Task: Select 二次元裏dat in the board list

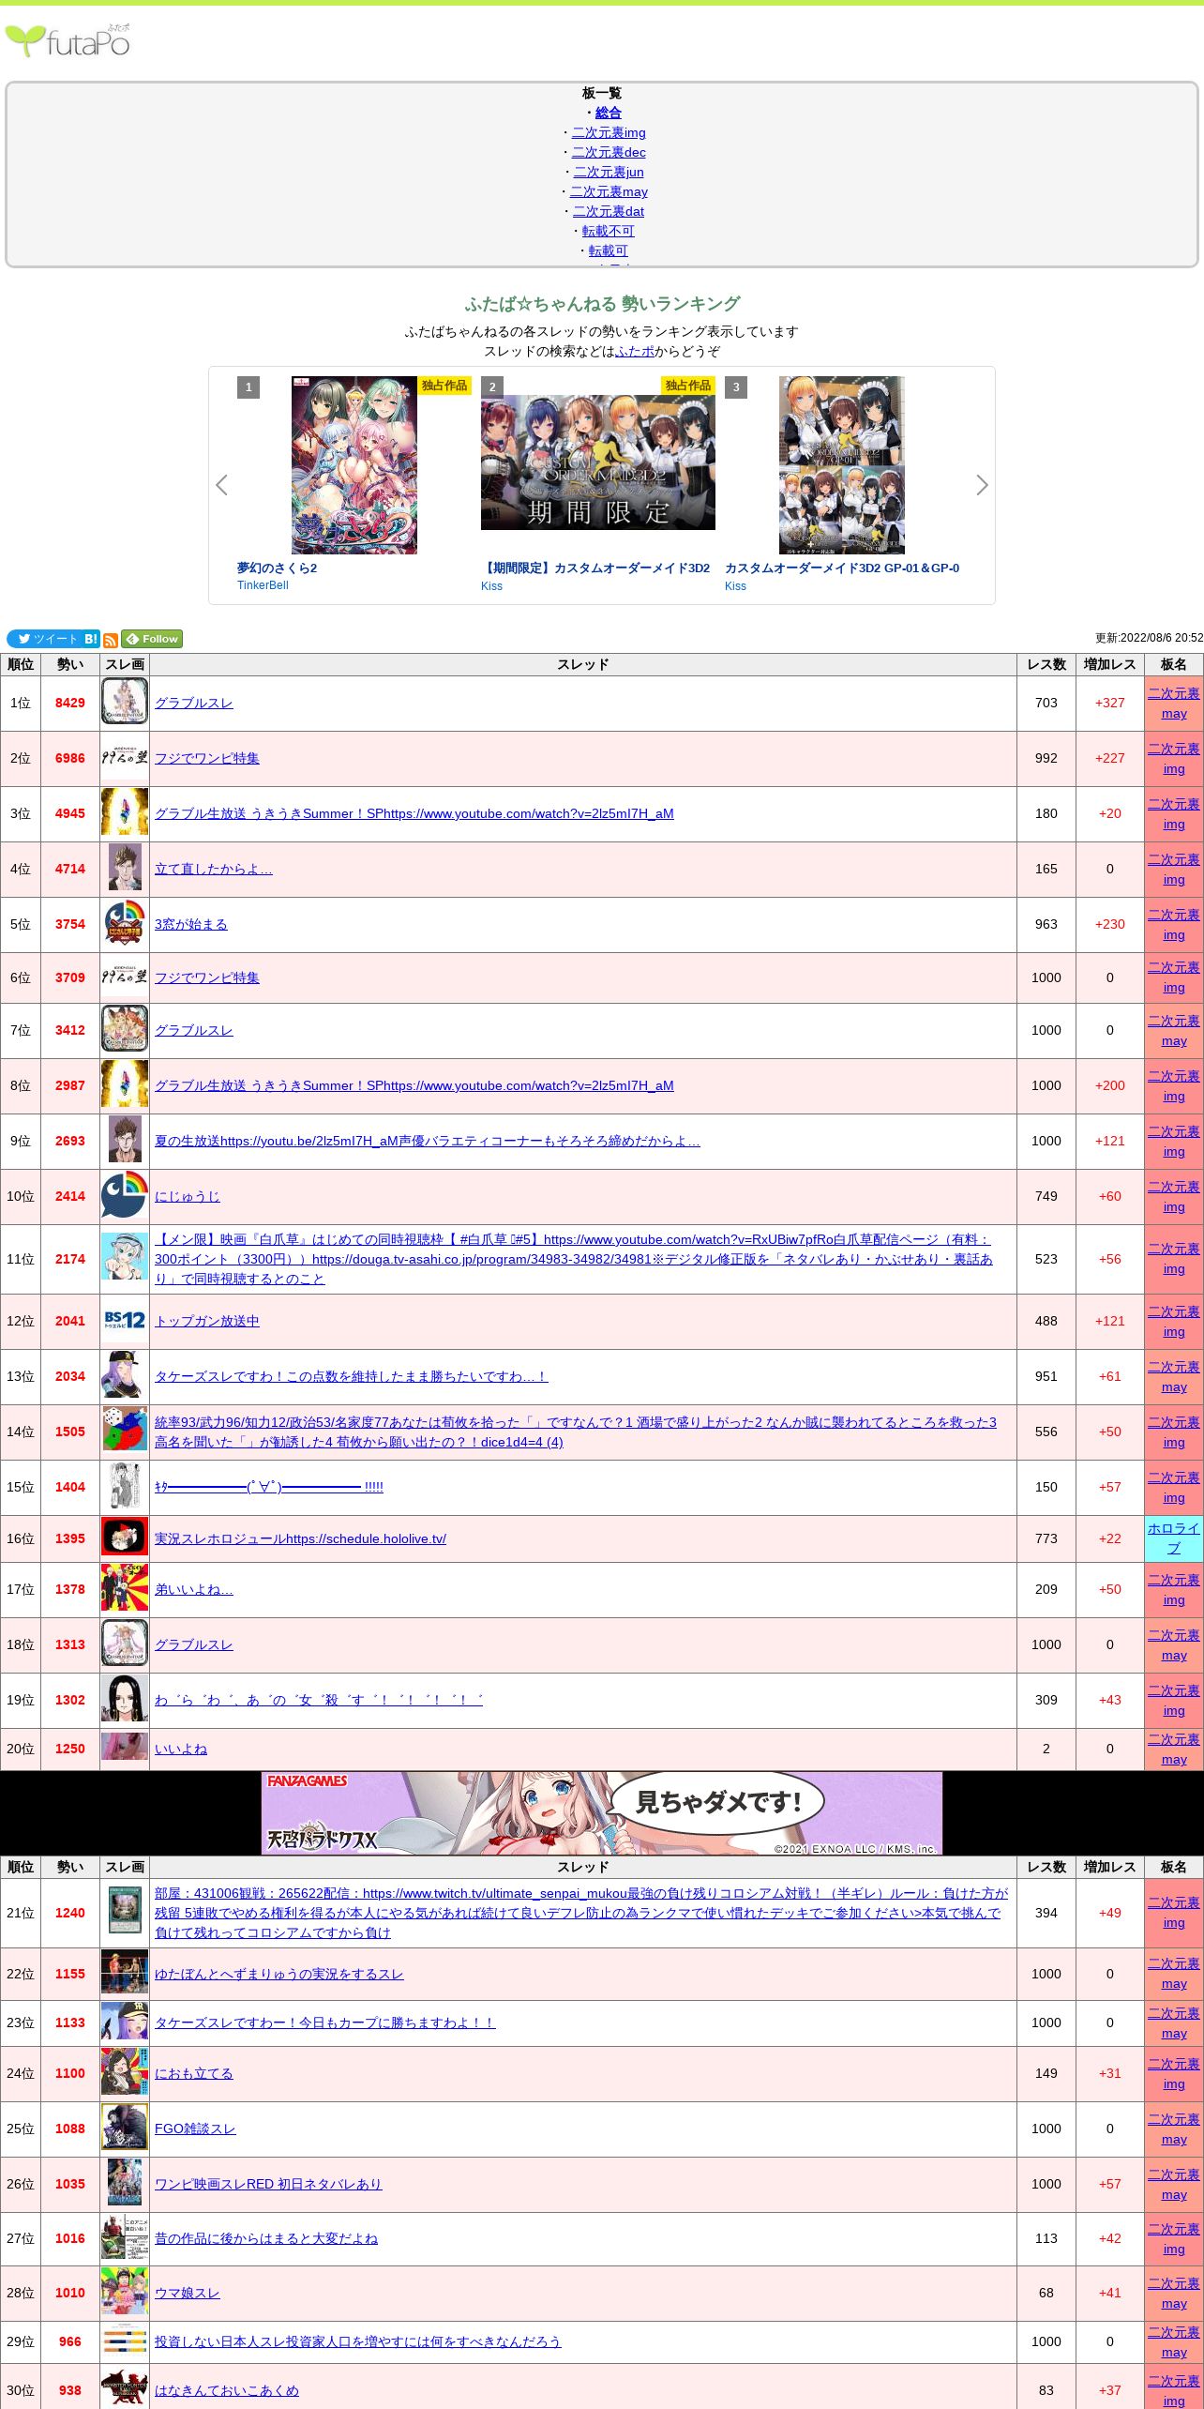Action: pyautogui.click(x=609, y=211)
